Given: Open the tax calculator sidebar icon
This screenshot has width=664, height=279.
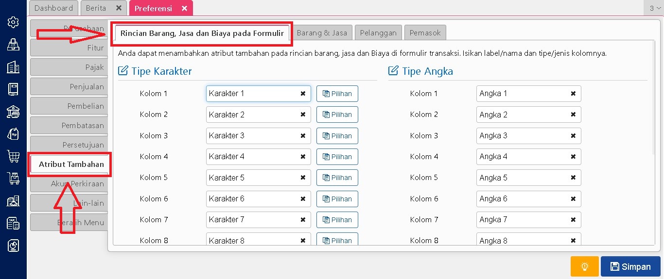Looking at the screenshot, I should pyautogui.click(x=13, y=223).
